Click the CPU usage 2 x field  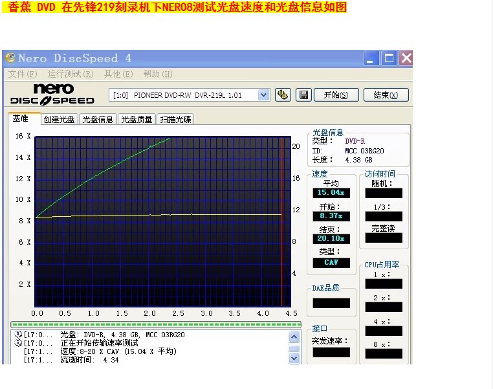[x=384, y=307]
